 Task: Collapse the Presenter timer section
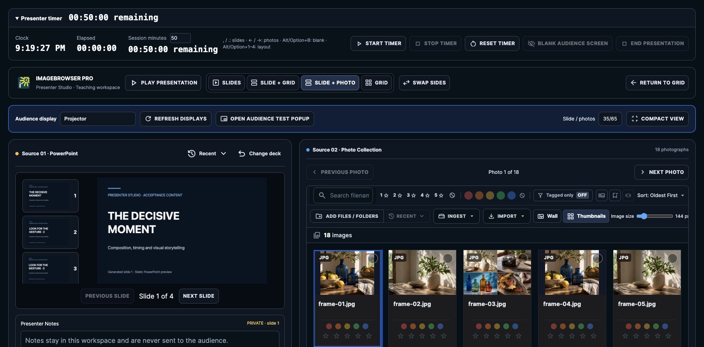click(x=38, y=18)
